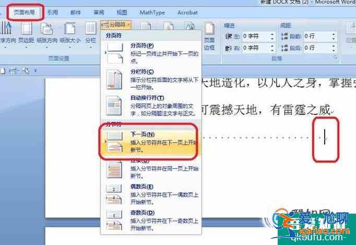This screenshot has height=245, width=356.
Task: Click new document icon in quick access toolbar
Action: pos(3,71)
